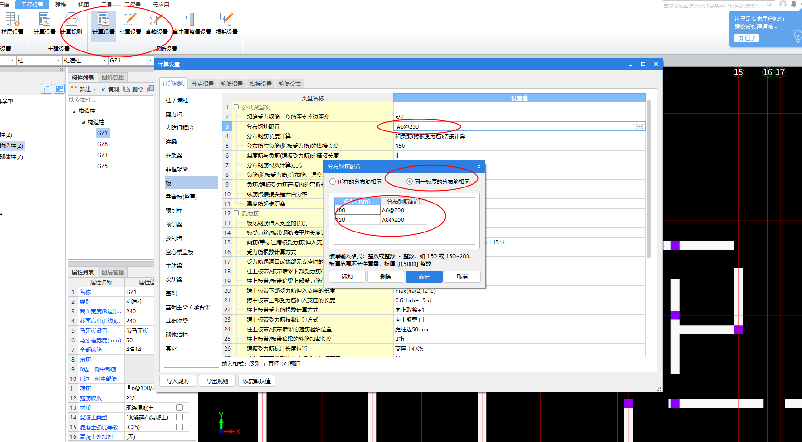Viewport: 802px width, 442px height.
Task: Click 导入规则 button
Action: click(x=178, y=381)
